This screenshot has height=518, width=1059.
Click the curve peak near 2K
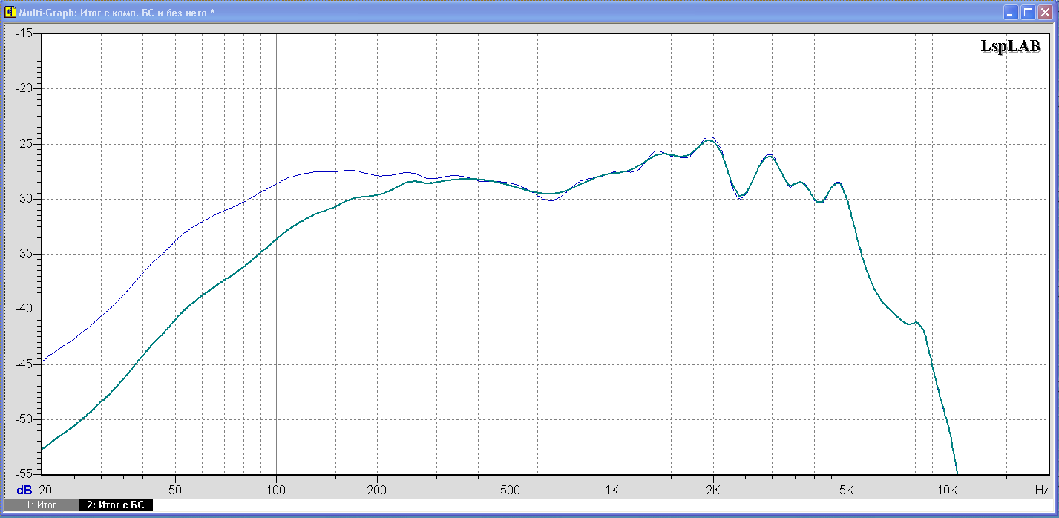click(709, 138)
